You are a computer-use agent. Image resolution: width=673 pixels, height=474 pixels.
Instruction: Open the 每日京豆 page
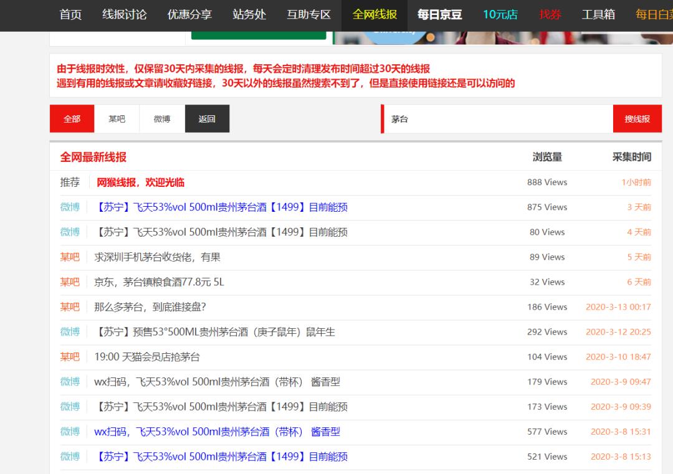tap(439, 16)
